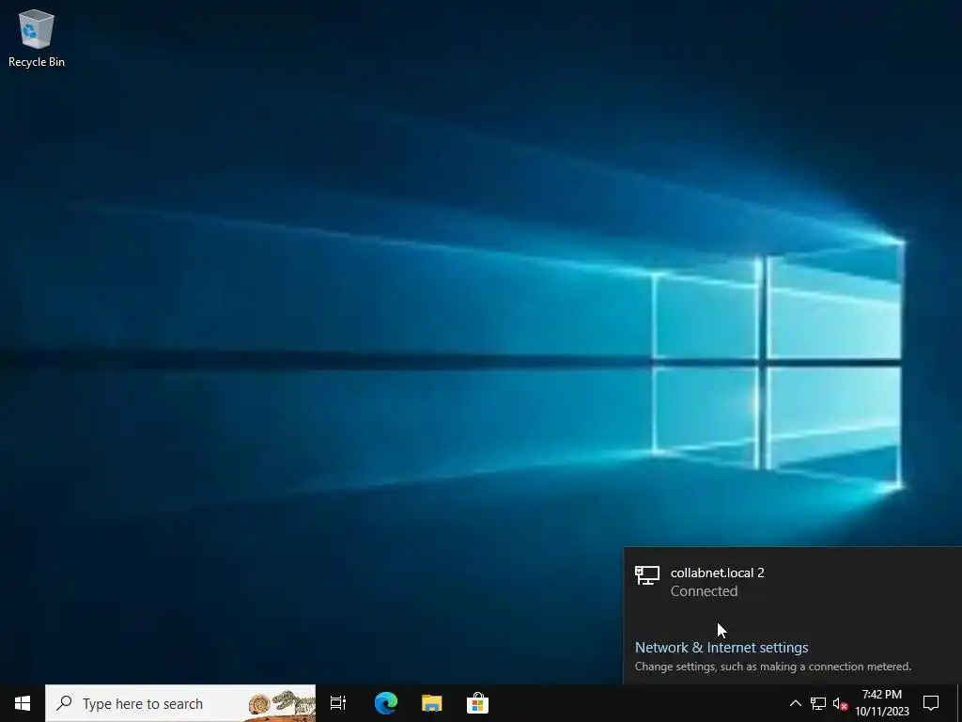Open Task View from the taskbar
962x722 pixels.
click(x=338, y=703)
